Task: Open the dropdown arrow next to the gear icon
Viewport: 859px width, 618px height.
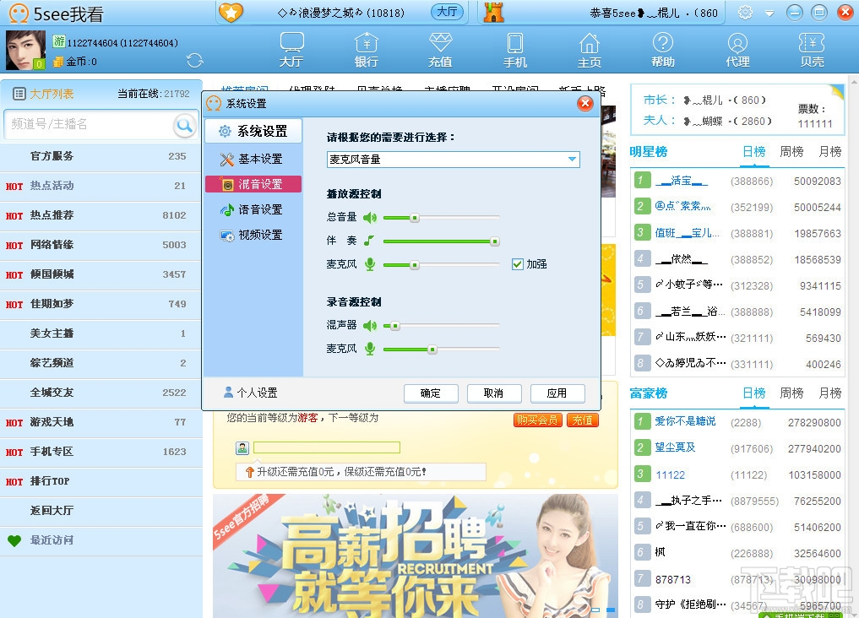Action: pos(770,13)
